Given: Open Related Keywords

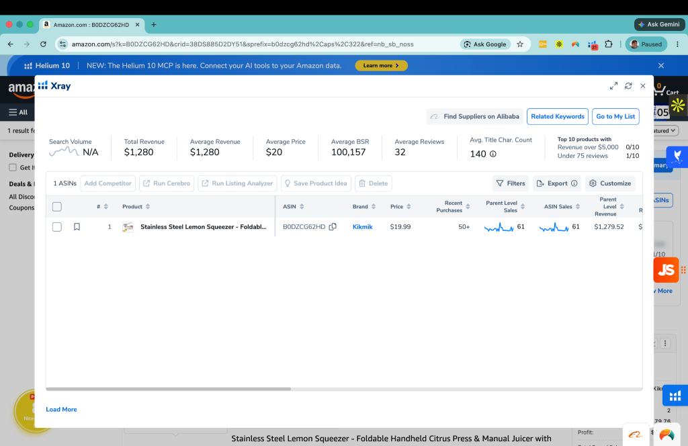Looking at the screenshot, I should [x=558, y=116].
